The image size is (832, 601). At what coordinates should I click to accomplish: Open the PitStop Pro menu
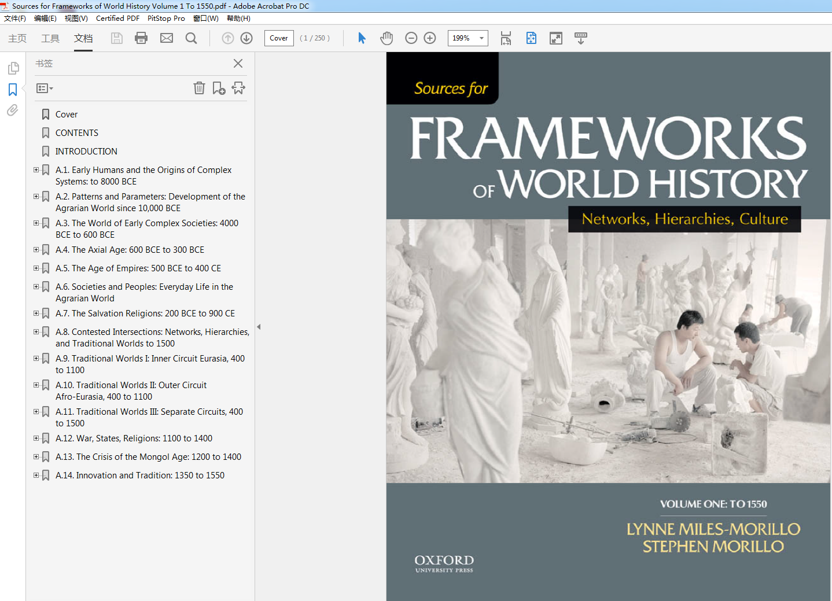(x=166, y=19)
